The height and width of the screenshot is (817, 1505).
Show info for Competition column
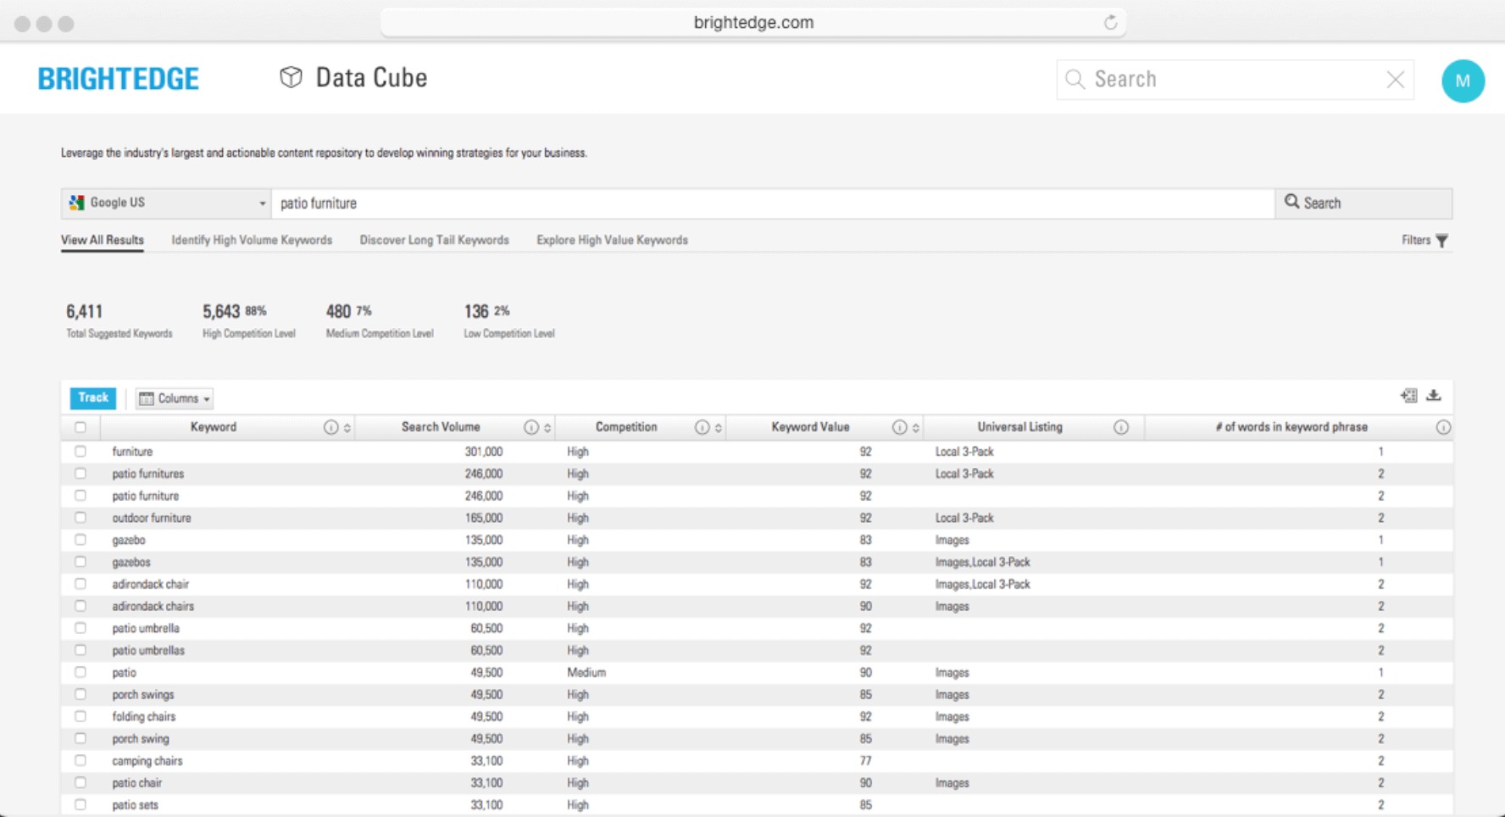(702, 427)
